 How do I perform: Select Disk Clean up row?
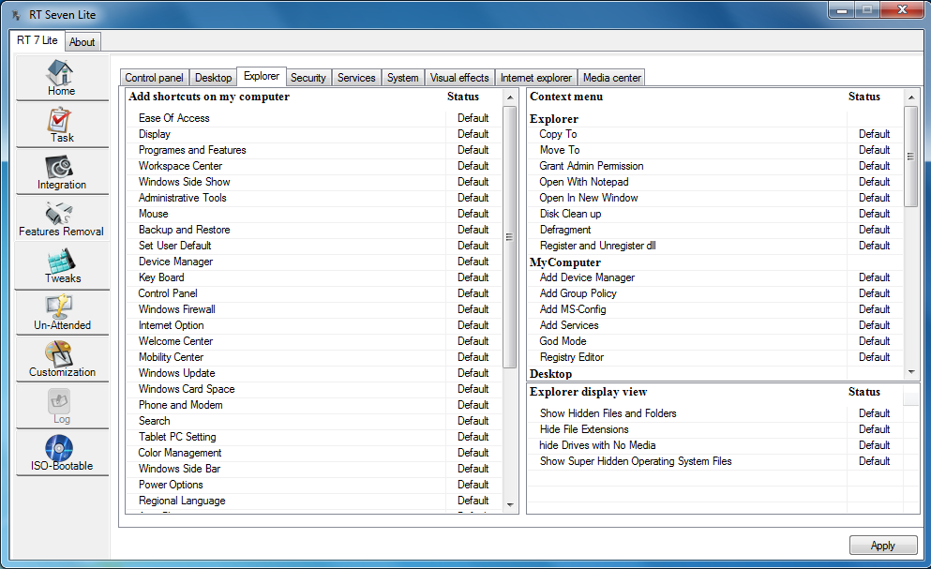point(715,214)
